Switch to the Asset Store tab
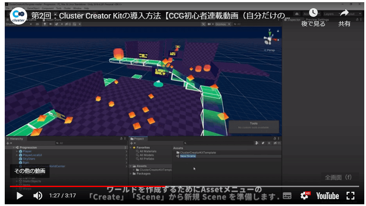Viewport: 366px width, 206px height. tap(52, 20)
